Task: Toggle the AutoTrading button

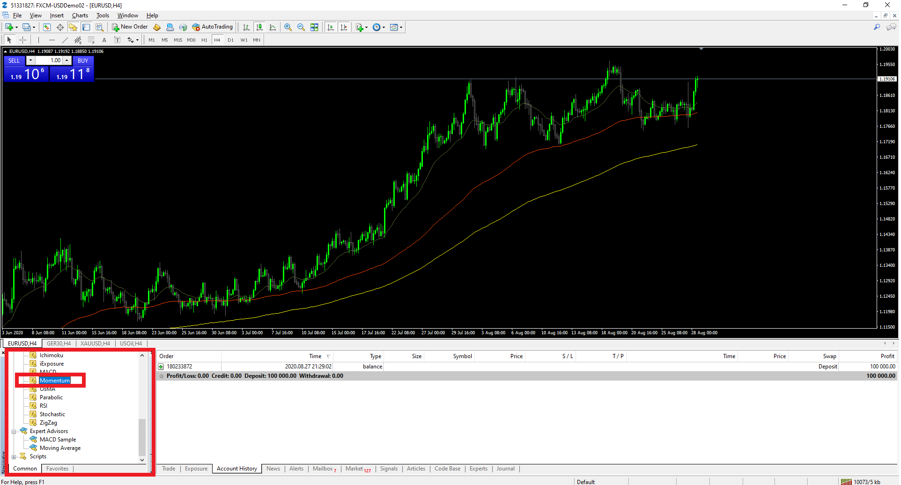Action: [212, 27]
